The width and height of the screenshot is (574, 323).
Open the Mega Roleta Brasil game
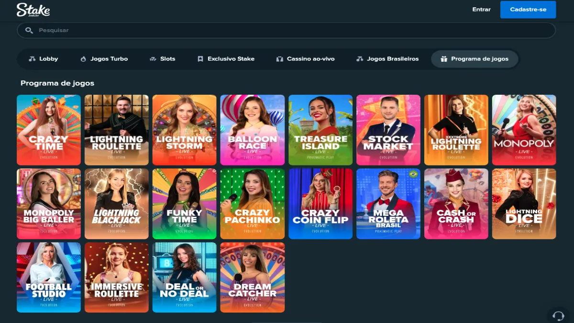[x=388, y=204]
